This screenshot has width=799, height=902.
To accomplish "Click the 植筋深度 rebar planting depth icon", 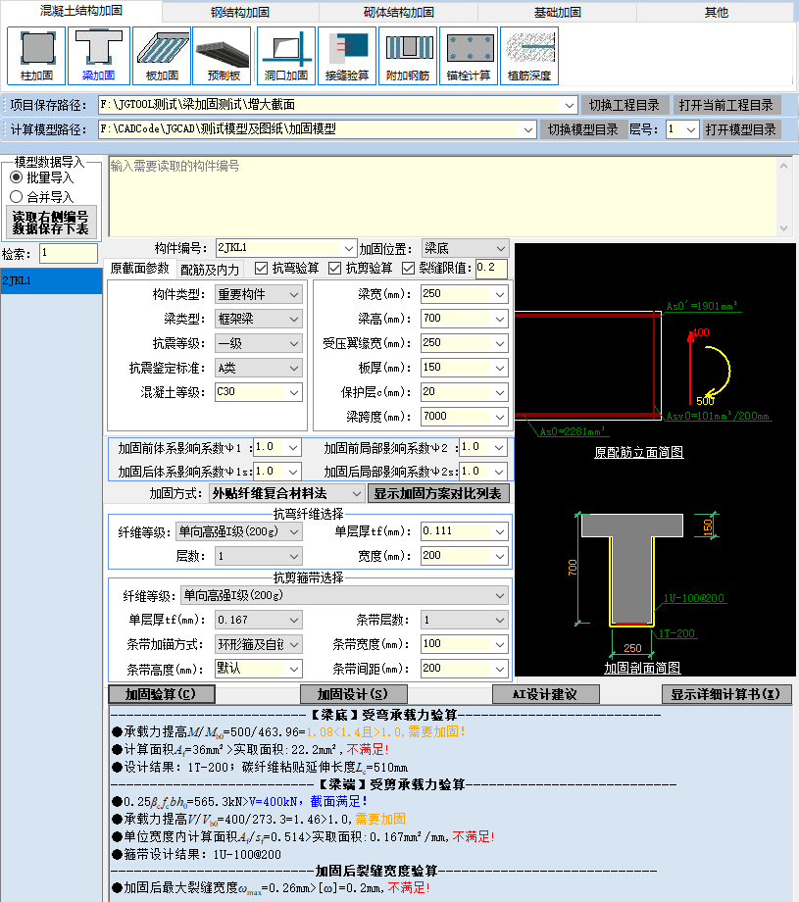I will point(529,55).
